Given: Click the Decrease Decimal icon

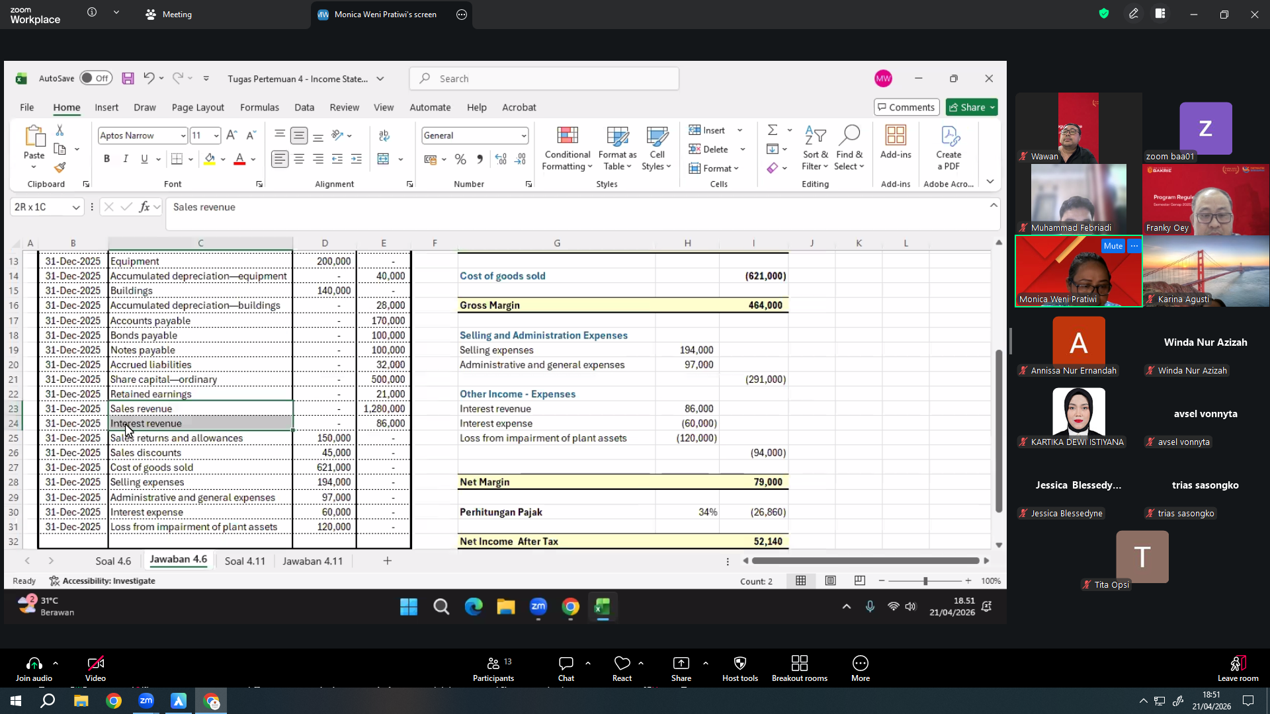Looking at the screenshot, I should click(x=521, y=159).
